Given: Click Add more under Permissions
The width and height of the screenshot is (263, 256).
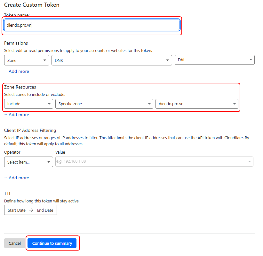Looking at the screenshot, I should click(17, 71).
